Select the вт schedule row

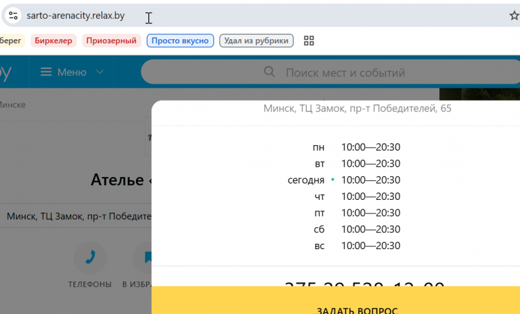[x=357, y=163]
